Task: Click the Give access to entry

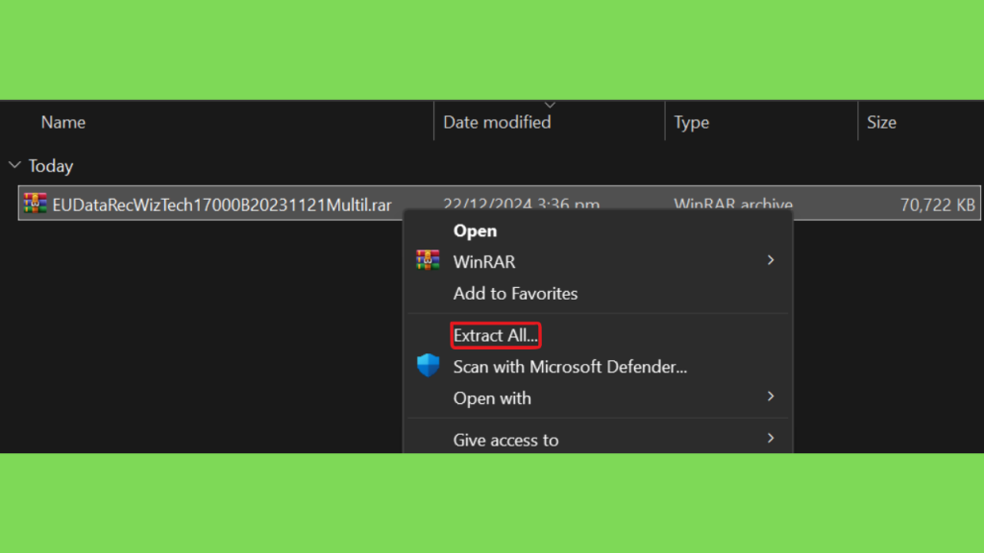Action: [x=505, y=440]
